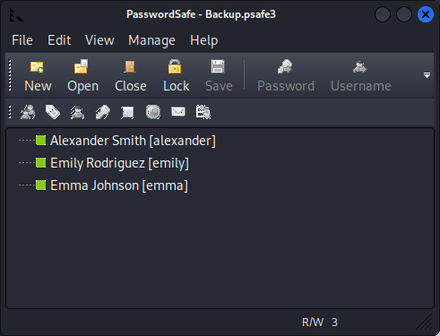Click the envelope email icon

[x=178, y=112]
